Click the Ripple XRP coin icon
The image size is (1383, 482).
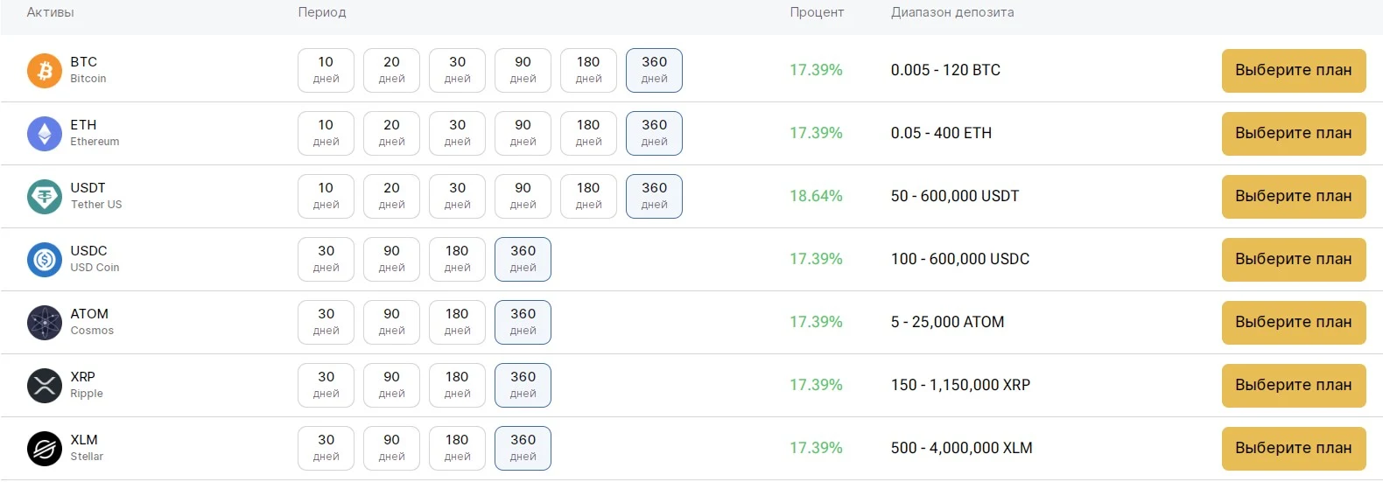(45, 386)
